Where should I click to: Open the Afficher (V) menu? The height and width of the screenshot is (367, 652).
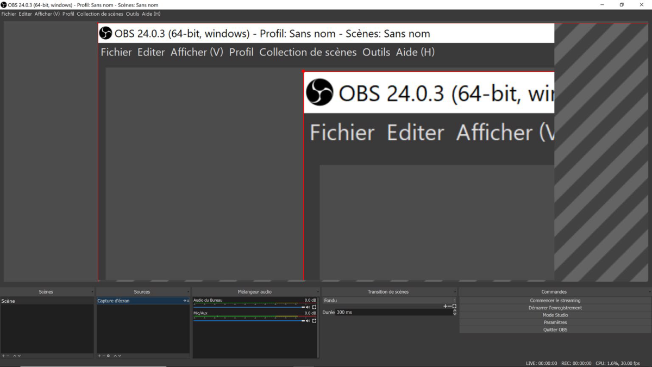47,14
